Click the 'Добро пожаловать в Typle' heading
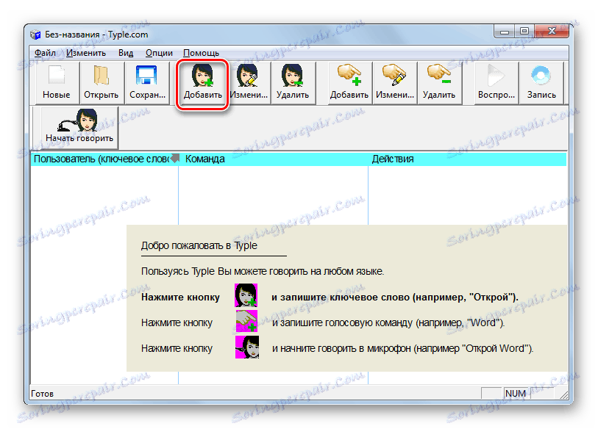Image resolution: width=598 pixels, height=429 pixels. coord(199,246)
